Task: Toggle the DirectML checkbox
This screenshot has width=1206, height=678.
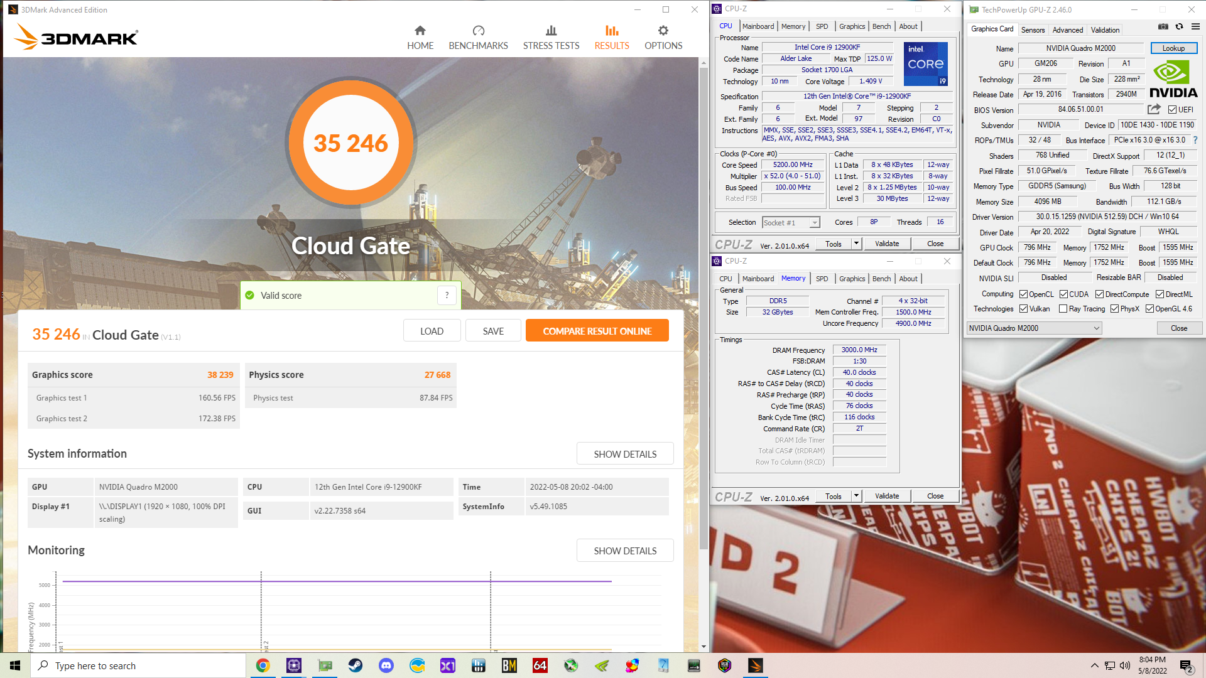Action: tap(1160, 294)
